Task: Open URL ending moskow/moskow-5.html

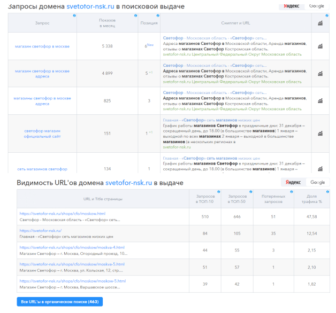Action: tap(73, 281)
